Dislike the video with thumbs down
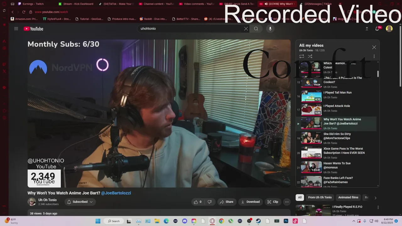402x226 pixels. [209, 202]
